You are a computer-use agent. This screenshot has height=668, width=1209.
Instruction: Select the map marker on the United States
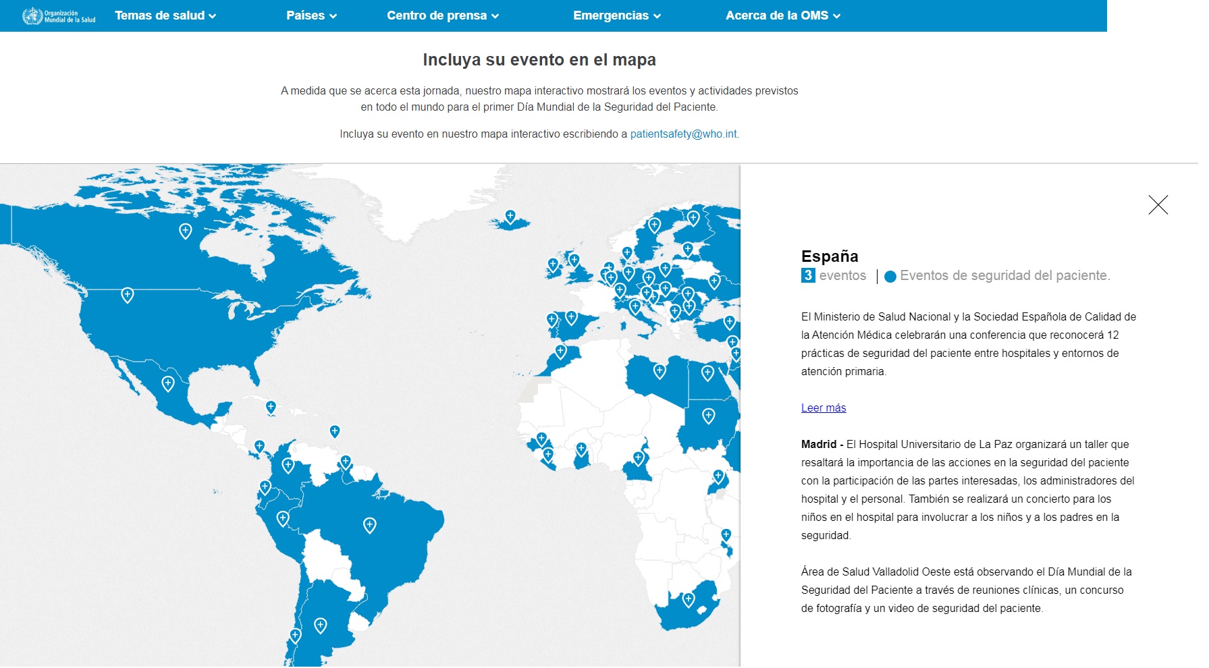click(127, 295)
